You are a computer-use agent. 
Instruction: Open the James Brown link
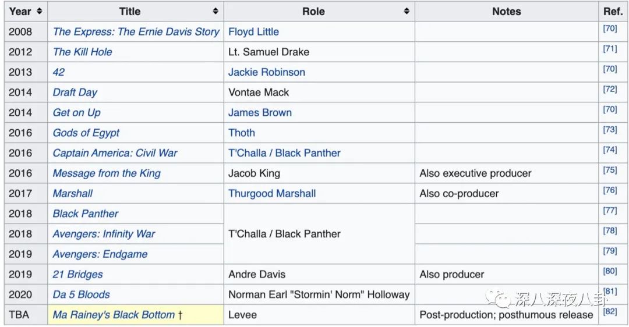pyautogui.click(x=260, y=112)
